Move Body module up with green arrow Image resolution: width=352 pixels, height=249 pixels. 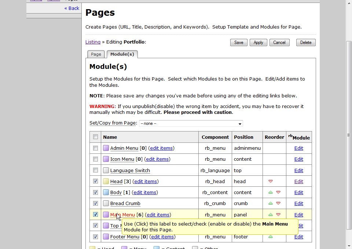click(271, 192)
